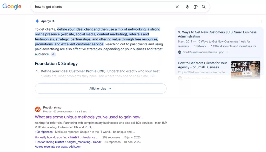Click the Google Lens camera icon

tap(195, 6)
